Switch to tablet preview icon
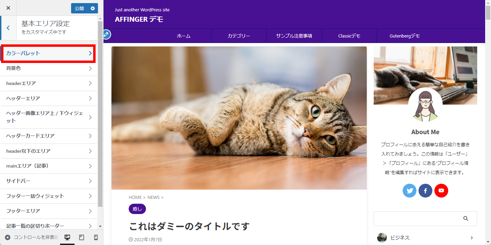491x245 pixels. tap(82, 237)
